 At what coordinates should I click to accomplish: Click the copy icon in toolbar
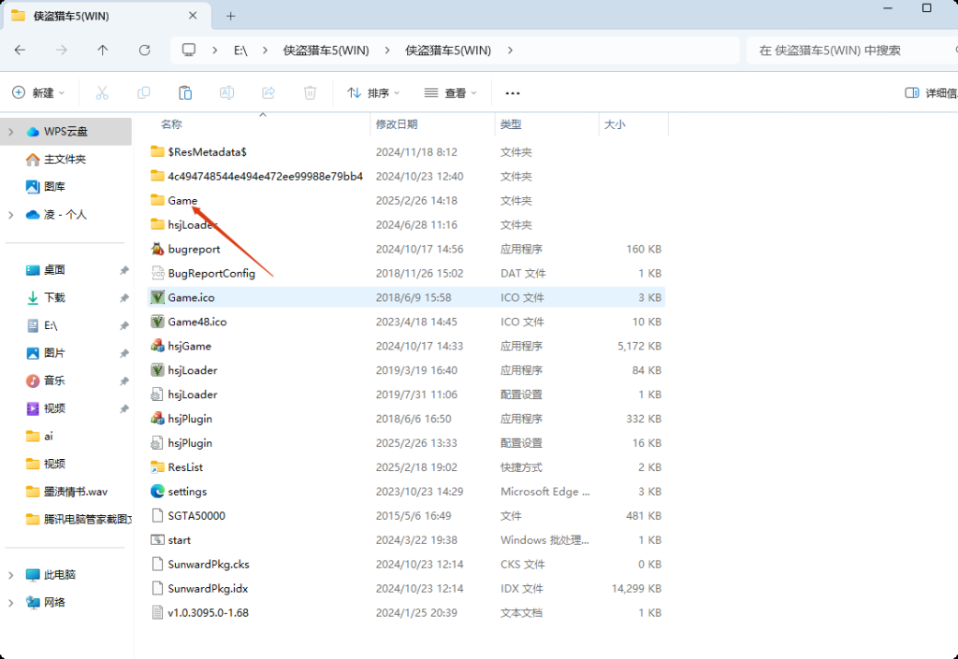144,93
